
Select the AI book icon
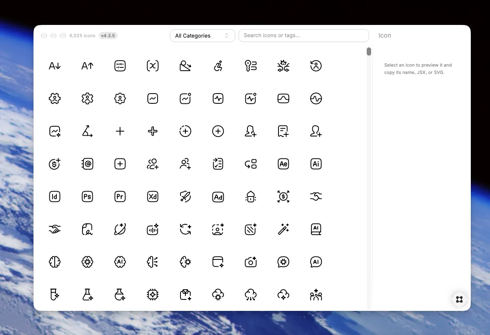point(316,229)
